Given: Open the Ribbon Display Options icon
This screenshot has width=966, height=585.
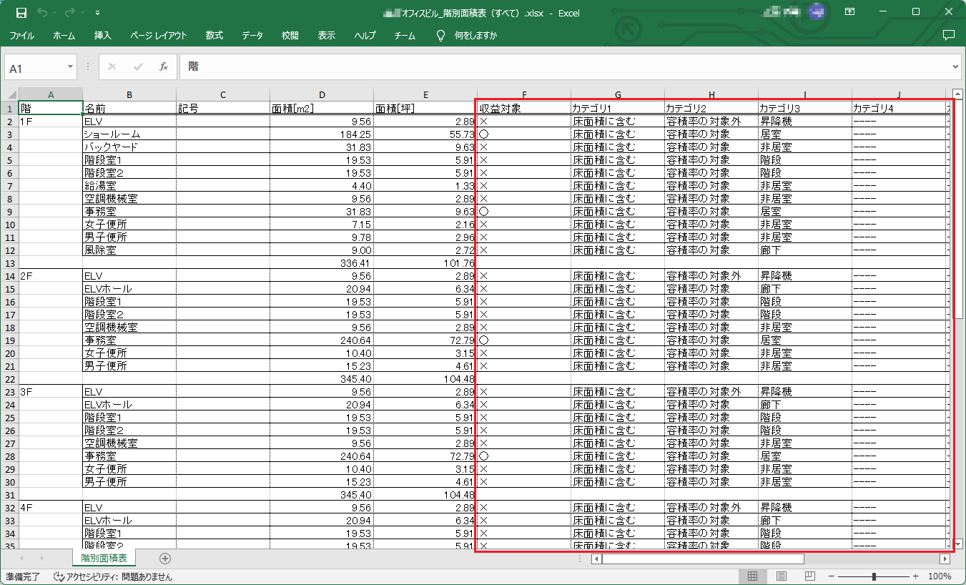Looking at the screenshot, I should pyautogui.click(x=850, y=12).
